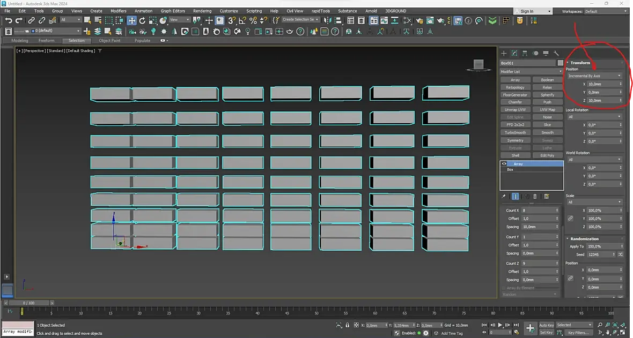Open the Rendering menu
Image resolution: width=633 pixels, height=338 pixels.
pyautogui.click(x=202, y=11)
